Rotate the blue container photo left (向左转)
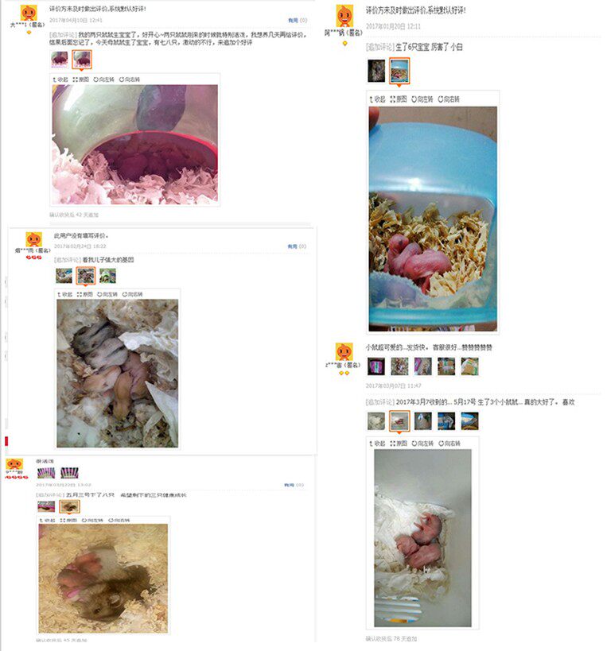607x651 pixels. pos(422,99)
